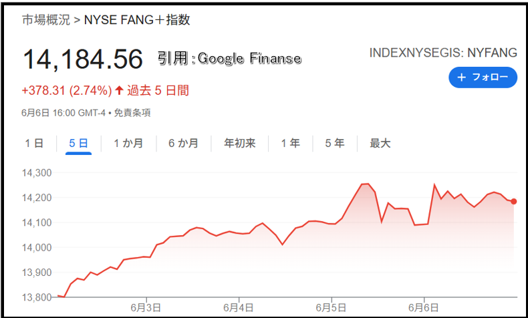The image size is (528, 318).
Task: Select the 1日 time range tab
Action: coord(34,144)
